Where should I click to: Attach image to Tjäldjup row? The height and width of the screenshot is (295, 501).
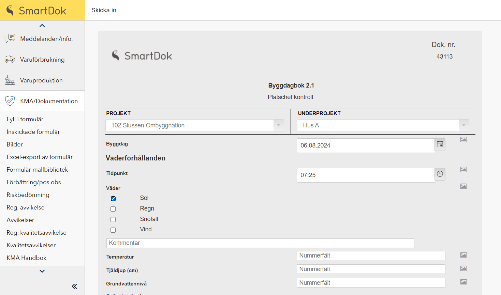pos(463,268)
